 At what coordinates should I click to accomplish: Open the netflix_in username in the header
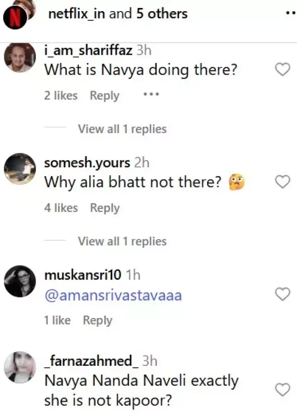point(77,14)
